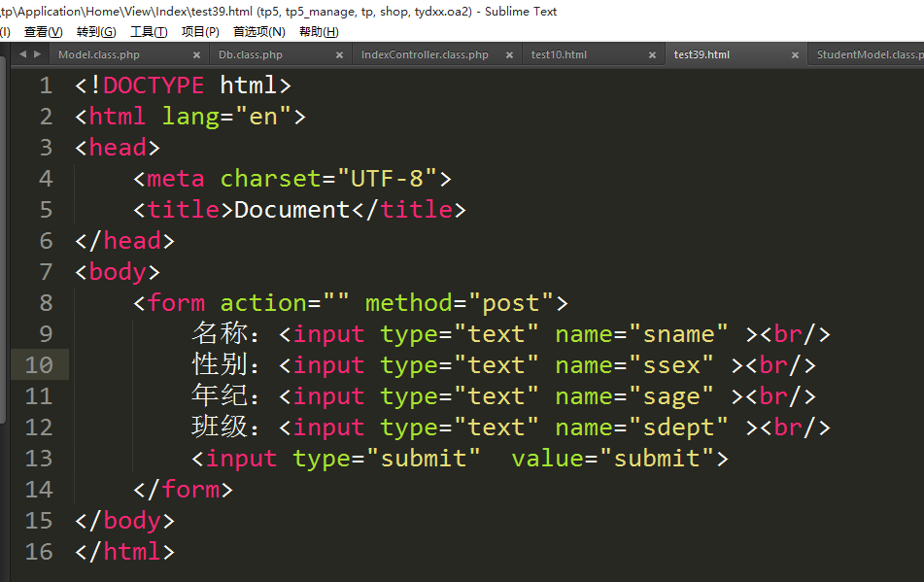Viewport: 924px width, 582px height.
Task: Switch to the Model.class.php tab
Action: (99, 54)
